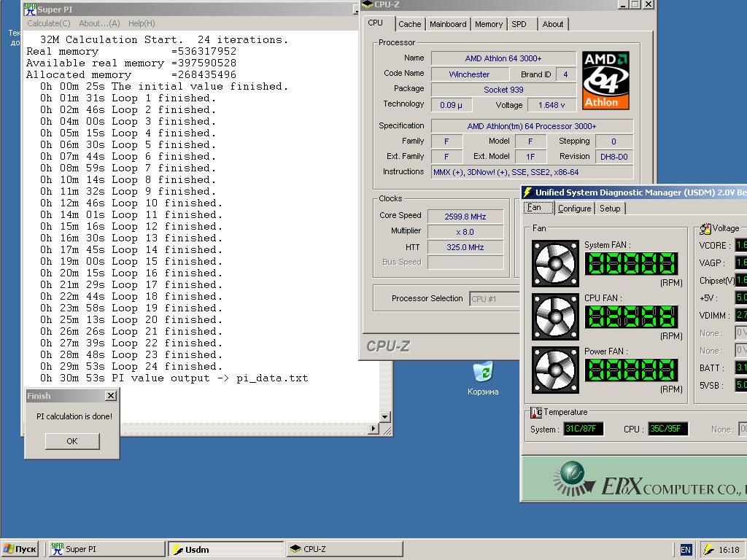Open the Calculate(C) menu in Super PI
The image size is (747, 560).
[x=49, y=23]
